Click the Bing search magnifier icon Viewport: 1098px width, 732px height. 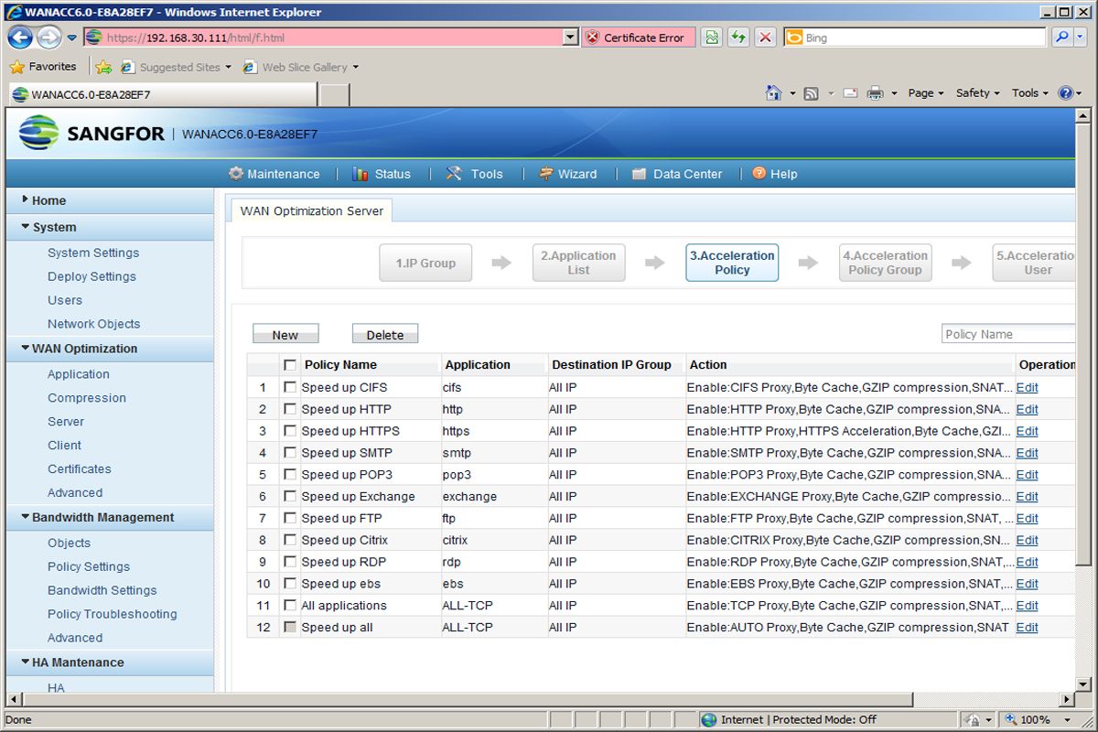pos(1060,38)
